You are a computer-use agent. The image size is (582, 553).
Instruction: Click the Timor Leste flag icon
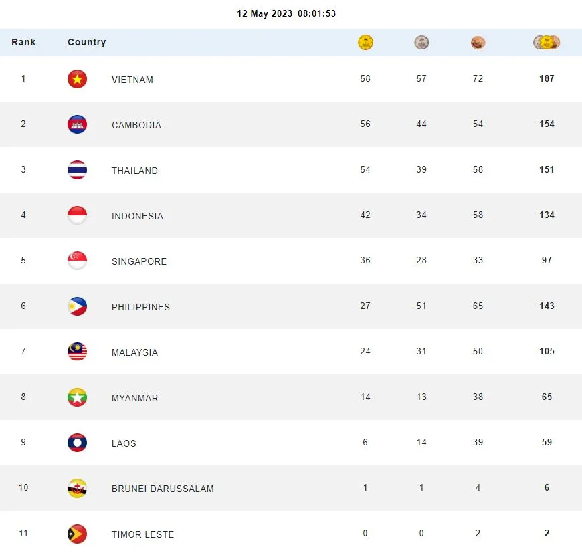click(x=77, y=534)
